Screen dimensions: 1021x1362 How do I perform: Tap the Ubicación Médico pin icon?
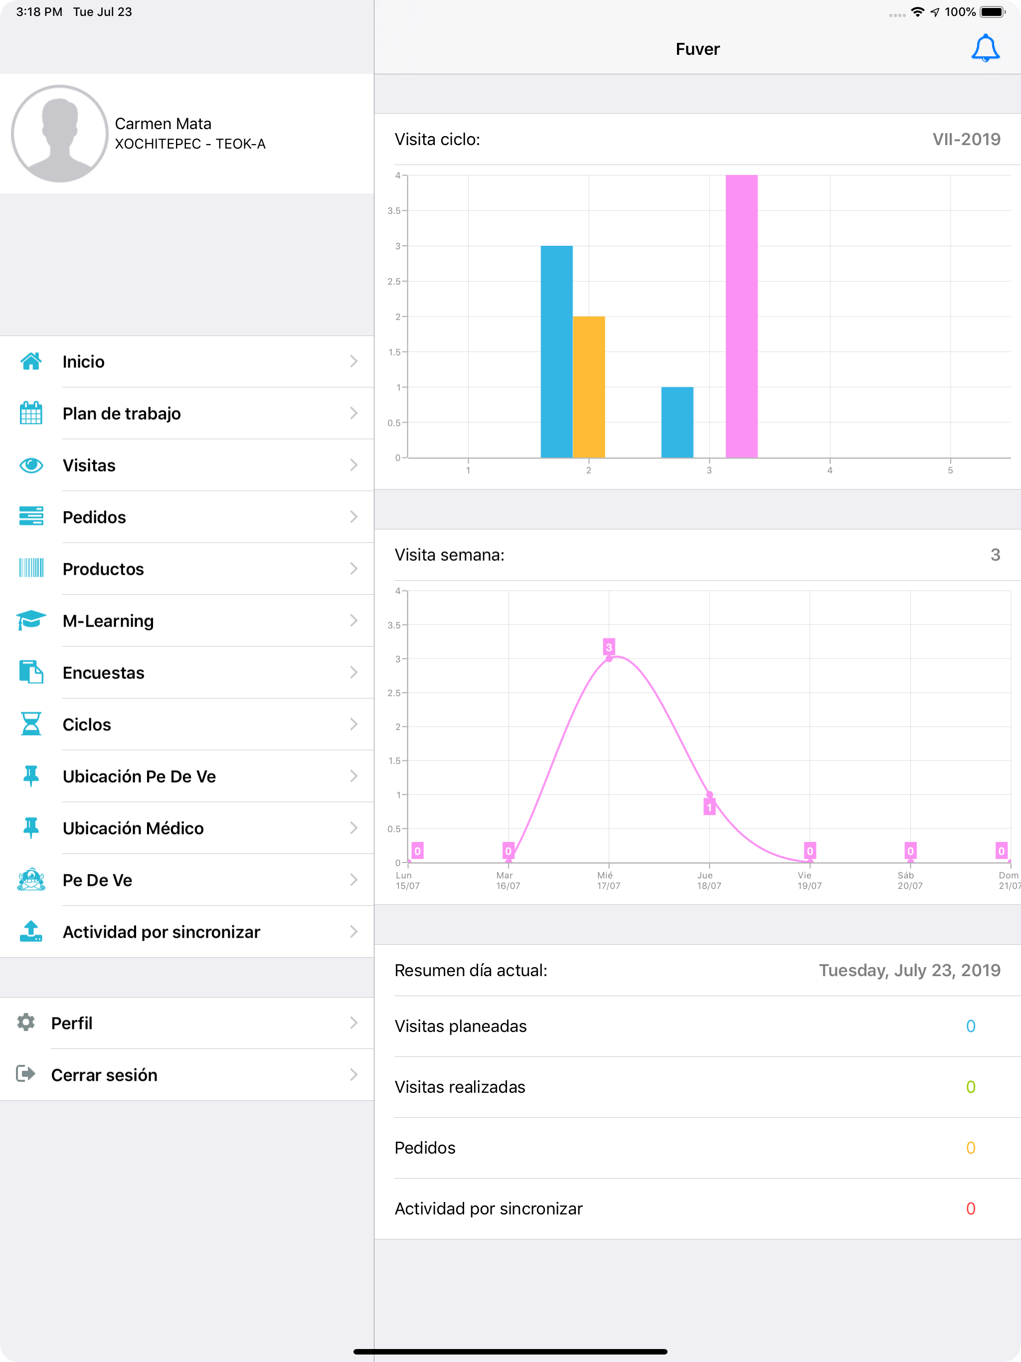pos(31,828)
